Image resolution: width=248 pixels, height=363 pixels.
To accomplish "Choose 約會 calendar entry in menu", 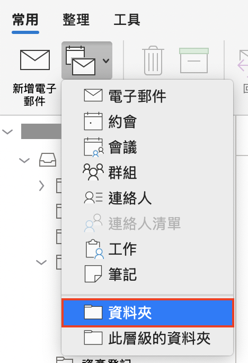I will (x=147, y=122).
